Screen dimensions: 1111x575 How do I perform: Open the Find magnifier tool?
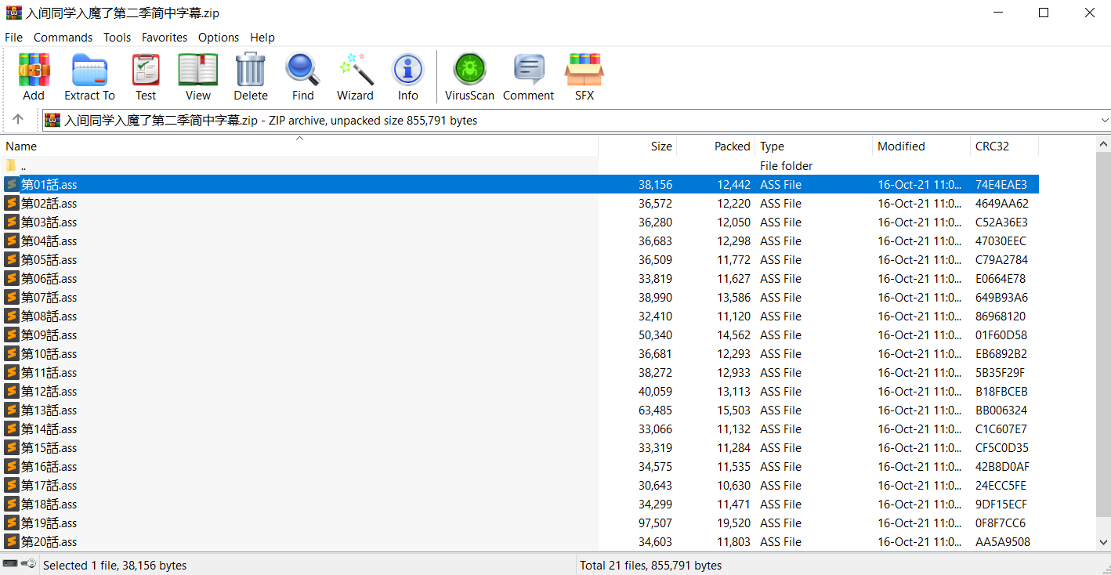(x=302, y=70)
